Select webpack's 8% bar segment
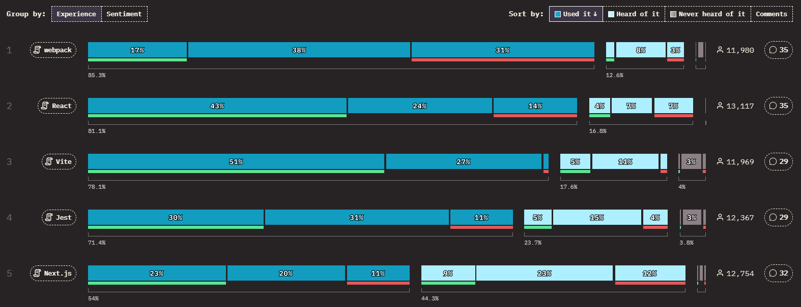The width and height of the screenshot is (801, 307). (x=641, y=50)
